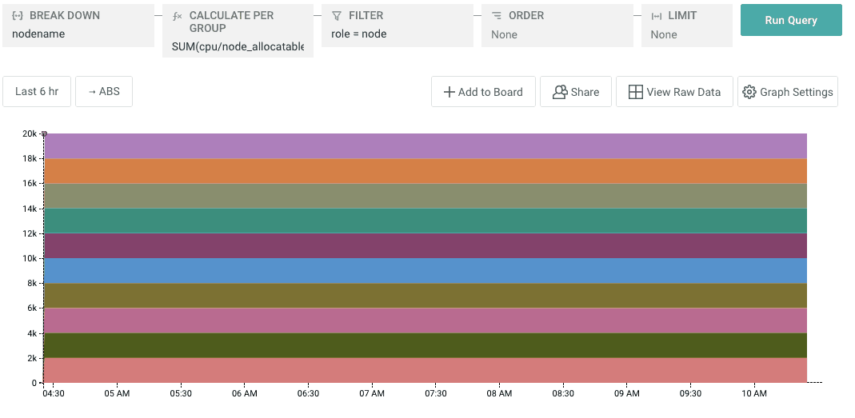Click the Limit icon
The height and width of the screenshot is (418, 855).
click(657, 16)
